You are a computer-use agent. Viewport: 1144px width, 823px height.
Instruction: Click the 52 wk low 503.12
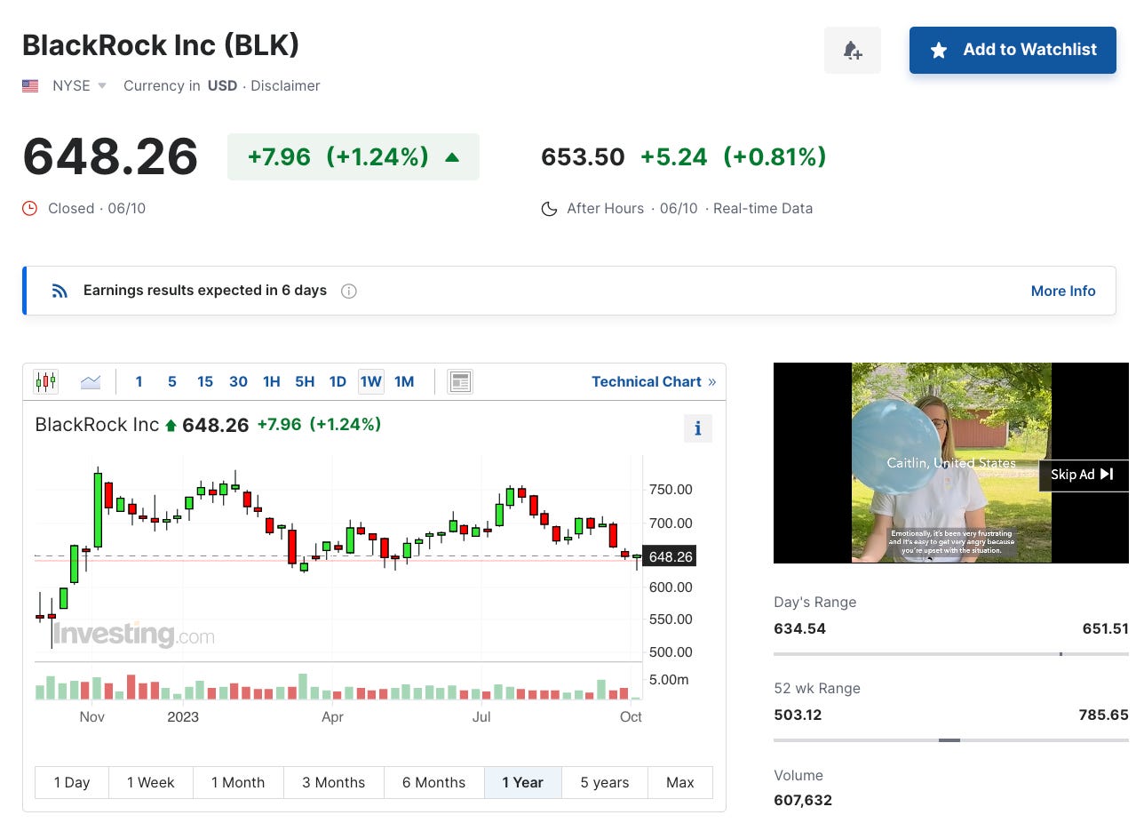pyautogui.click(x=799, y=715)
